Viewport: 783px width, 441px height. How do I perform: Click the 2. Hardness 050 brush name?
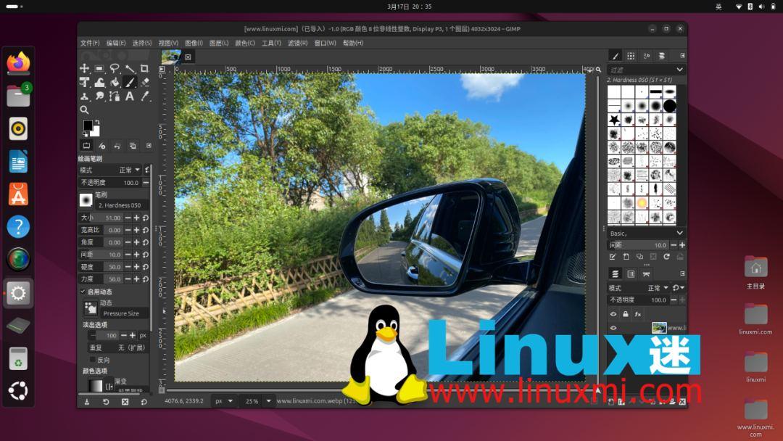[x=120, y=205]
